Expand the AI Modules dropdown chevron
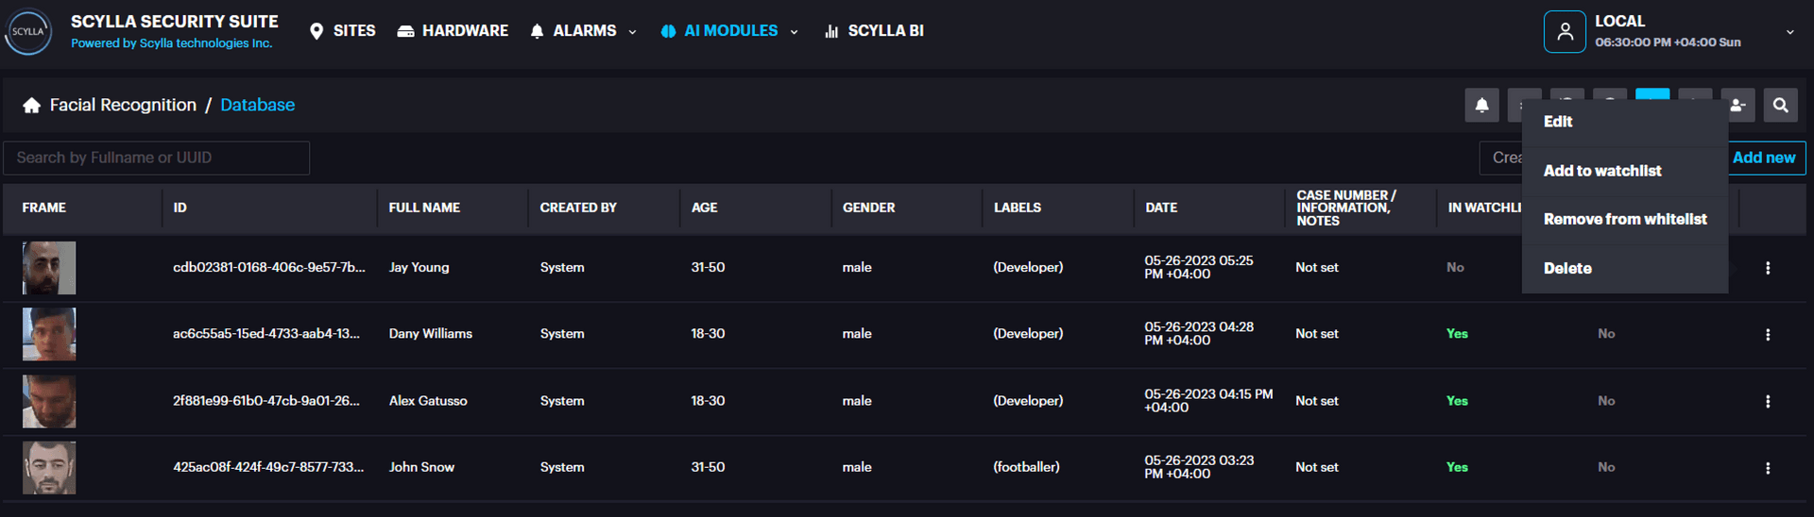1814x517 pixels. tap(794, 32)
